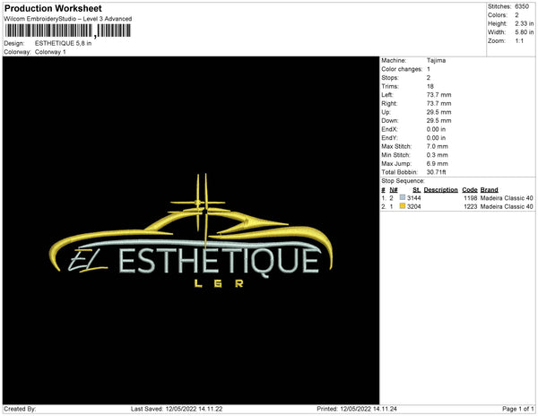Click the Description column header
The image size is (538, 416).
pos(441,190)
